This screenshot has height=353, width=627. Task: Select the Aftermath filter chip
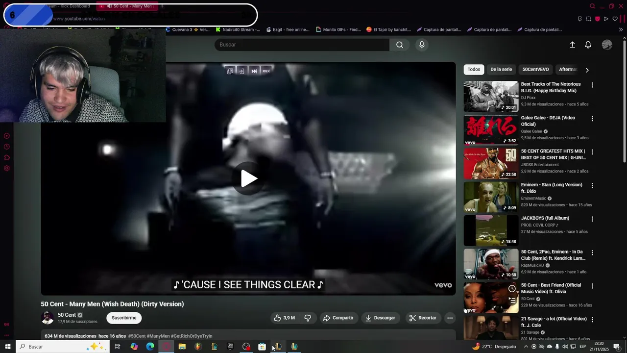pyautogui.click(x=568, y=70)
